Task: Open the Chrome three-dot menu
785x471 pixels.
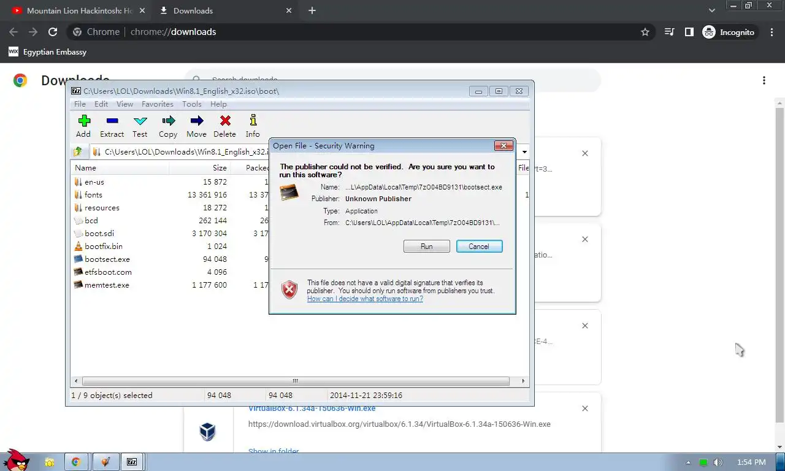Action: (772, 32)
